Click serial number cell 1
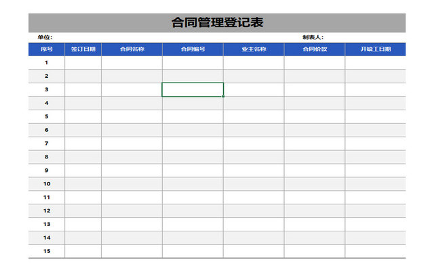 pyautogui.click(x=47, y=63)
